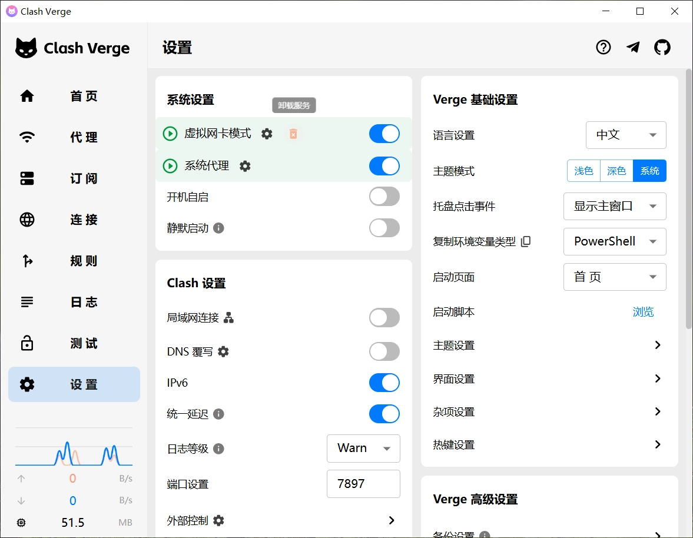Open 语言设置 dropdown showing 中文
Screen dimensions: 693x538
tap(626, 135)
